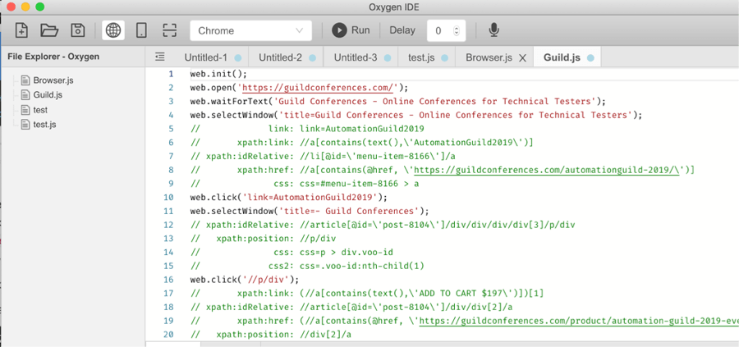739x347 pixels.
Task: Select responsive mode frame icon
Action: point(168,30)
